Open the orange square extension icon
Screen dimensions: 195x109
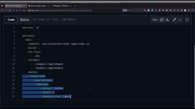click(x=182, y=10)
